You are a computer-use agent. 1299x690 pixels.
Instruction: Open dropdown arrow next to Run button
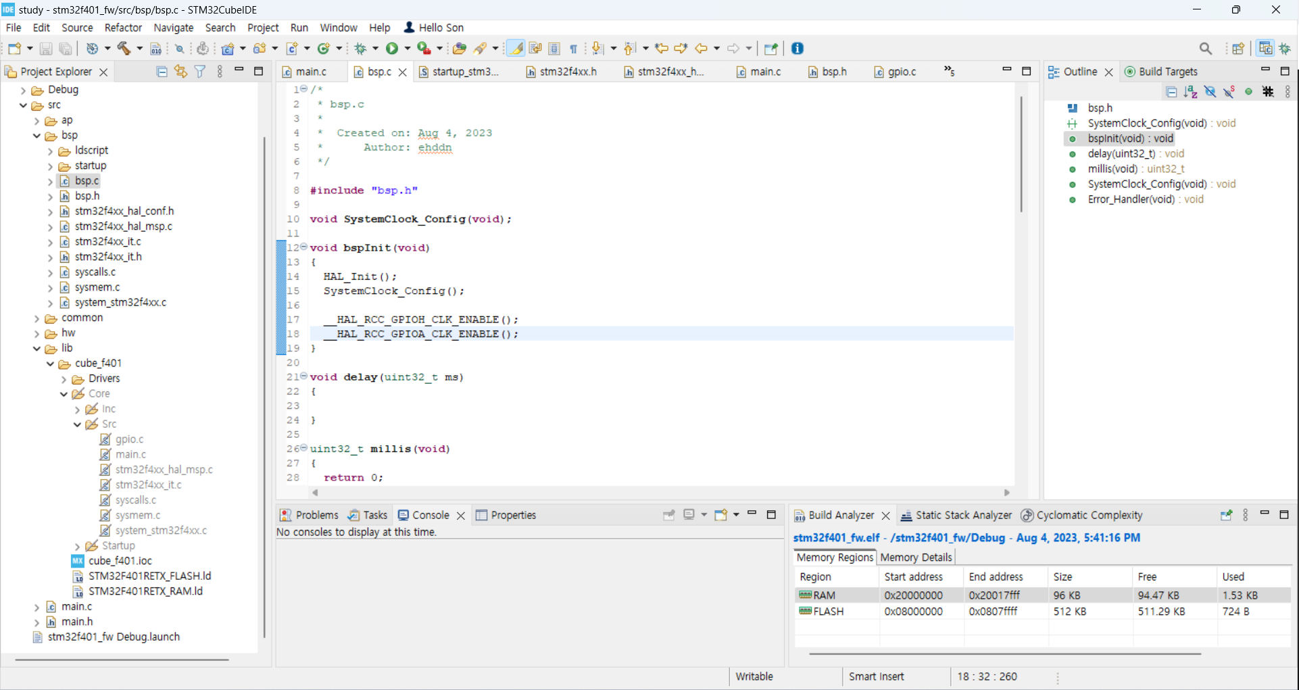408,49
